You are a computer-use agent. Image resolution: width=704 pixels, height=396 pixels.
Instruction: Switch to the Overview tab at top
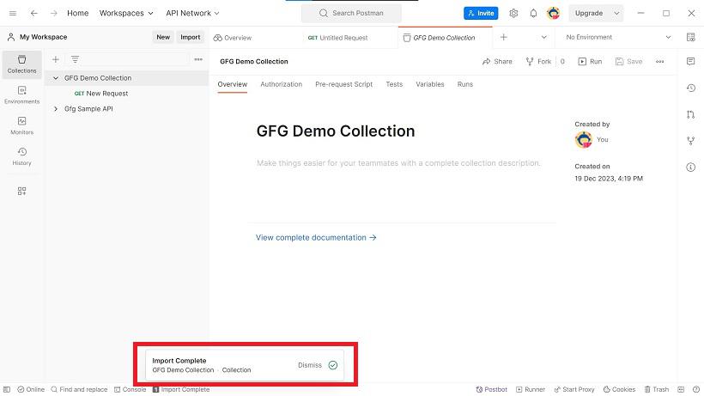pos(233,38)
